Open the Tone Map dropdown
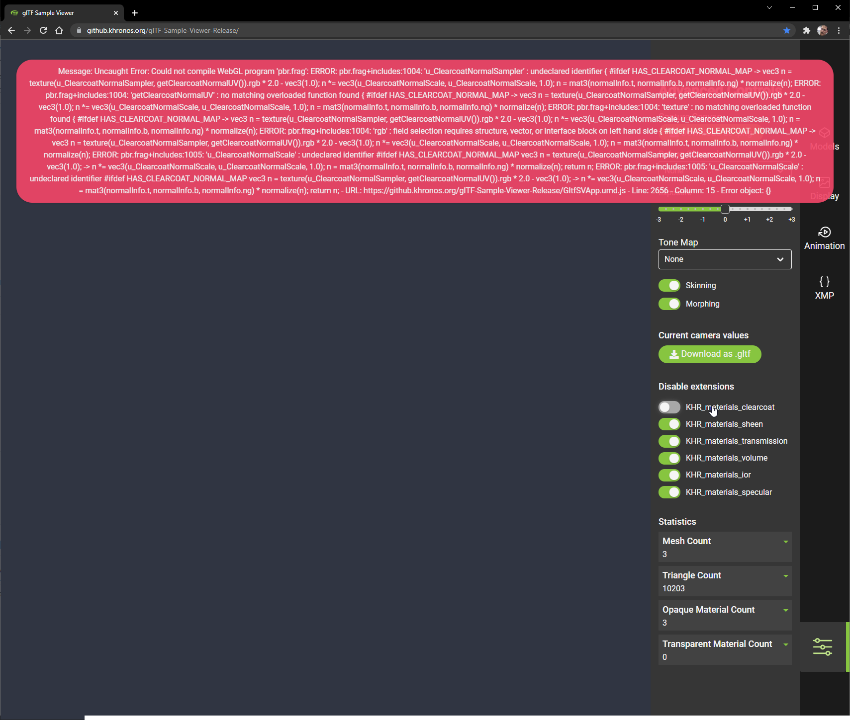This screenshot has width=850, height=720. point(724,259)
